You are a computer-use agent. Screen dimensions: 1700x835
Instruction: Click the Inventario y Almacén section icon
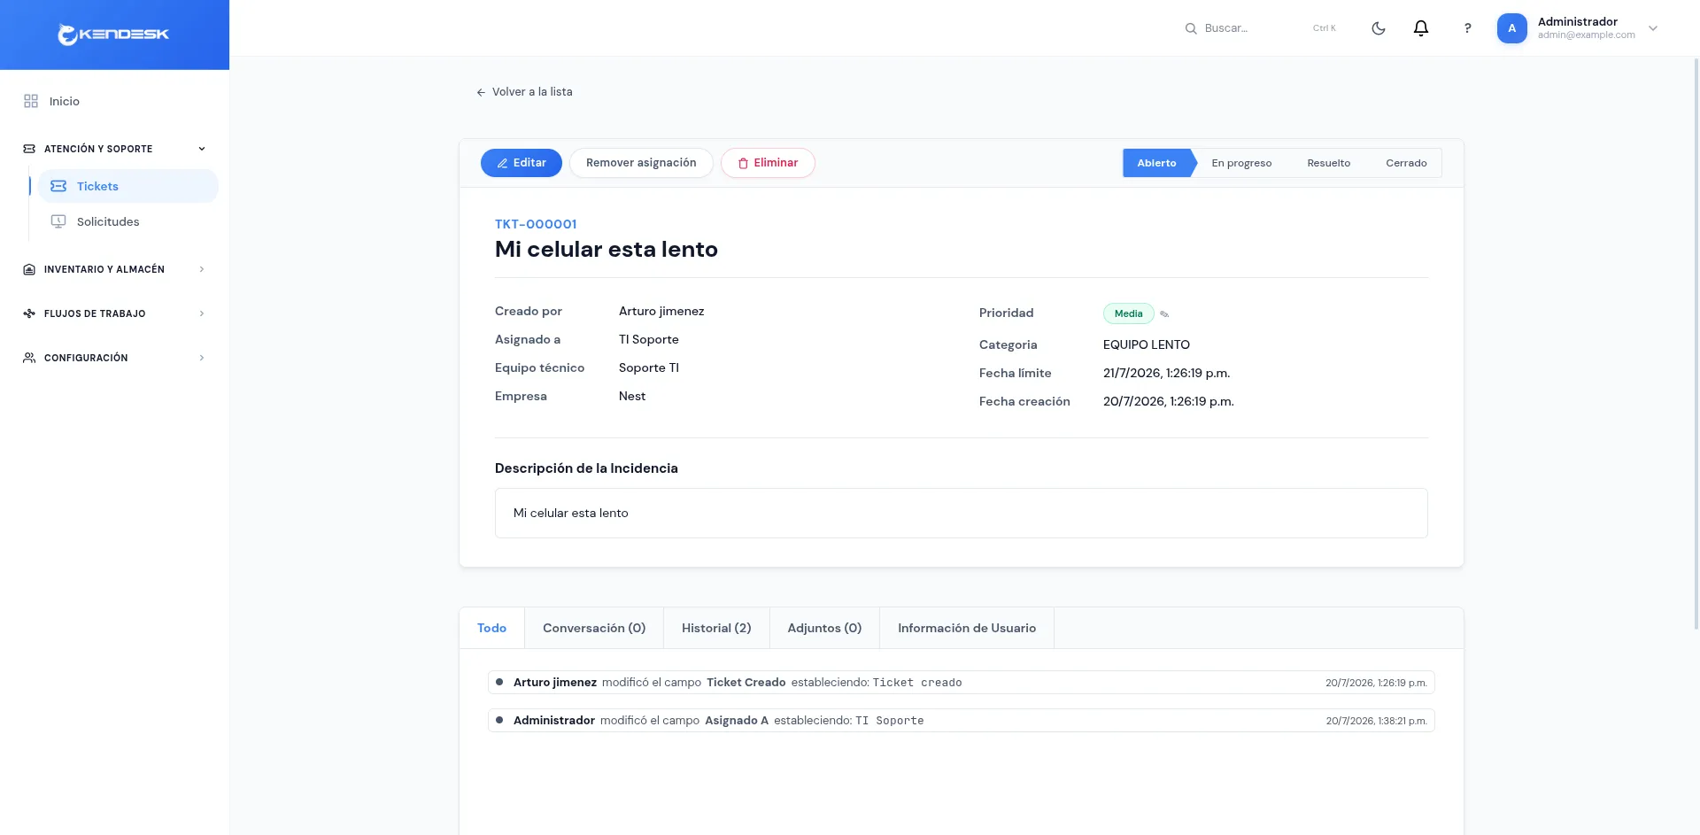tap(29, 269)
